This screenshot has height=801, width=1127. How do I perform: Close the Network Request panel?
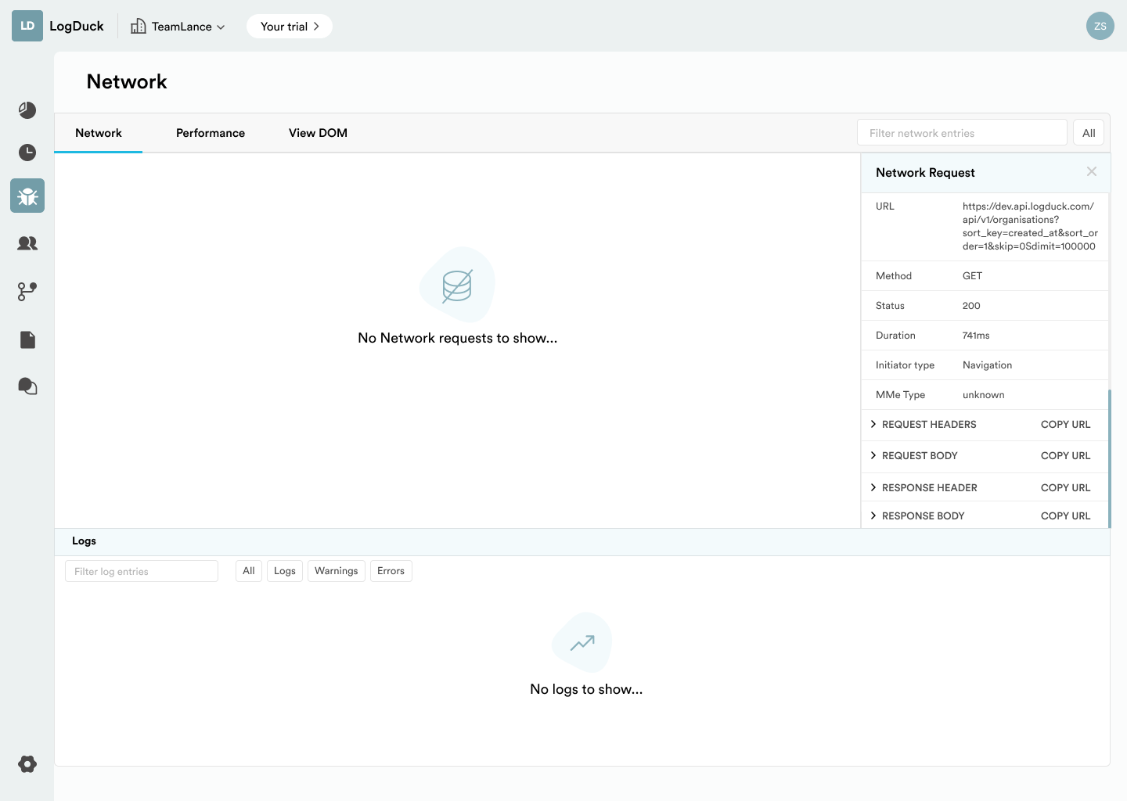click(x=1091, y=172)
